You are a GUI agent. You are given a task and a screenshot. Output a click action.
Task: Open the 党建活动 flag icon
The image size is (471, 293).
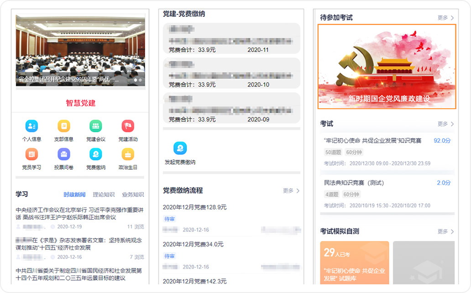128,126
